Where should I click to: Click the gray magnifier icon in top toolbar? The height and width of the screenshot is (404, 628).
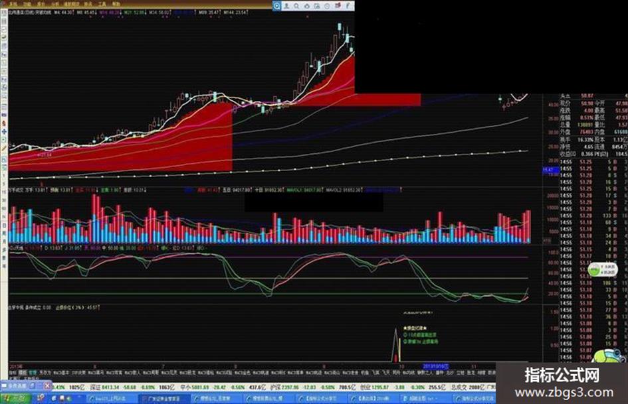[x=297, y=6]
